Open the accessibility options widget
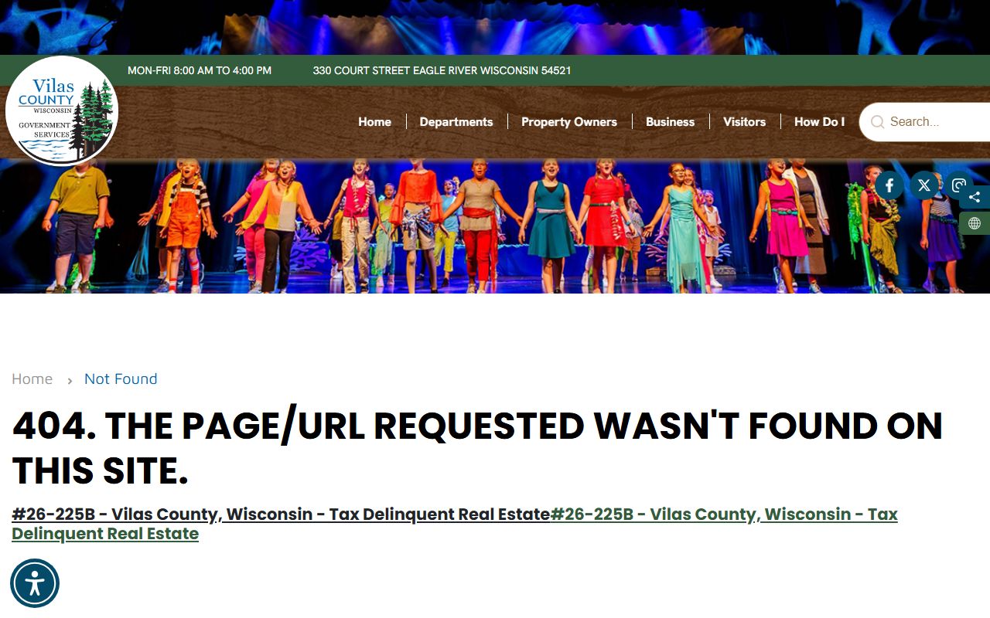This screenshot has height=618, width=990. (35, 583)
